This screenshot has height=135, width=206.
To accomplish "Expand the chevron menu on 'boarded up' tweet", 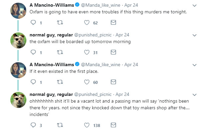I will tap(195, 35).
